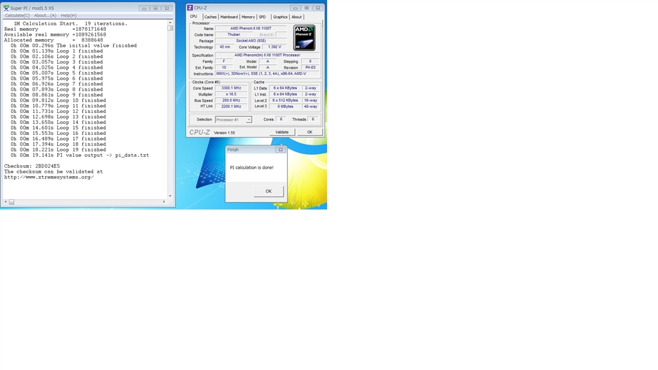Open the About...(A) menu in Super PI

click(x=45, y=15)
